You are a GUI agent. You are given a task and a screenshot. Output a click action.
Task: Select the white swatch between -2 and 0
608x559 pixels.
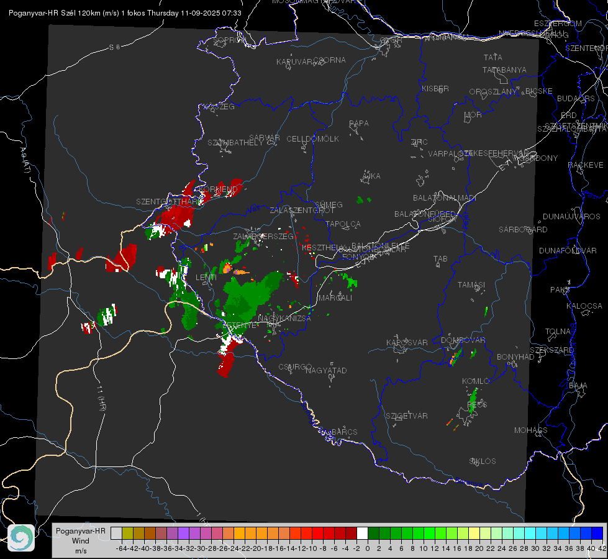tap(362, 533)
